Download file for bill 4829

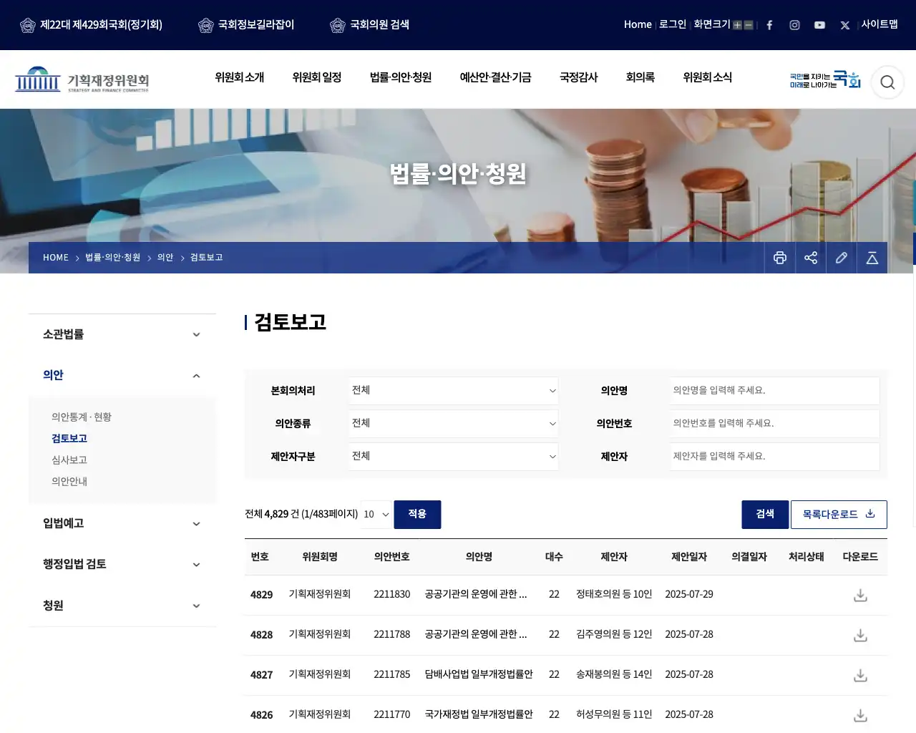coord(860,595)
